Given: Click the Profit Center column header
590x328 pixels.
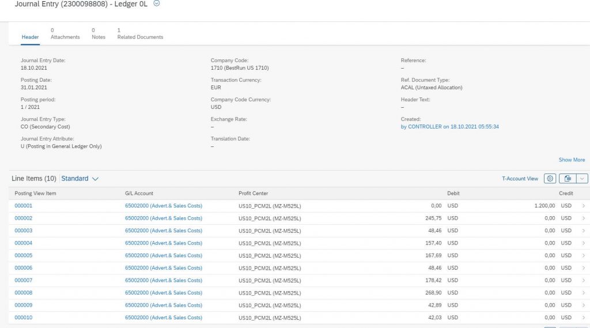Looking at the screenshot, I should (x=254, y=193).
